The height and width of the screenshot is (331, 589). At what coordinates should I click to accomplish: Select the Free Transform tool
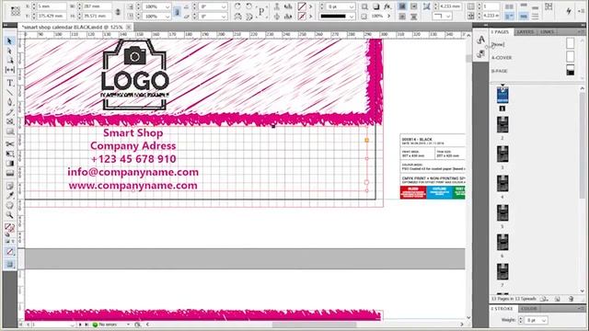[10, 154]
